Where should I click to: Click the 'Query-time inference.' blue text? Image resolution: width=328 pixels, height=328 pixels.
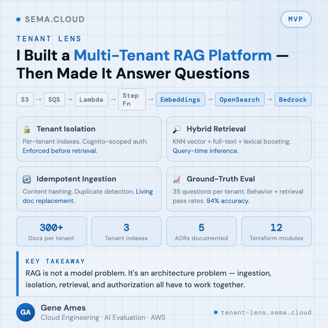206,151
